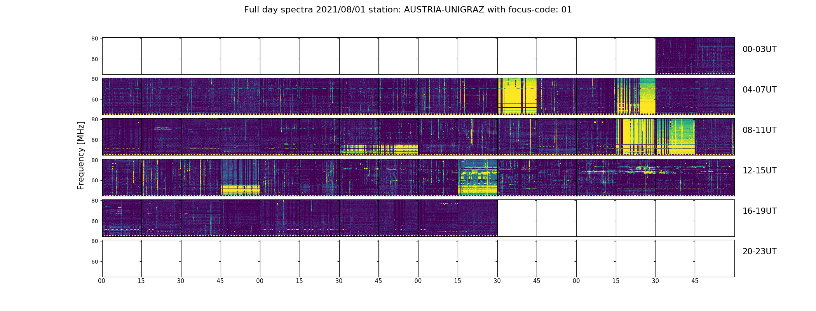Screen dimensions: 816x311
Task: Click the "60" tick of the 04-07UT row
Action: click(94, 100)
